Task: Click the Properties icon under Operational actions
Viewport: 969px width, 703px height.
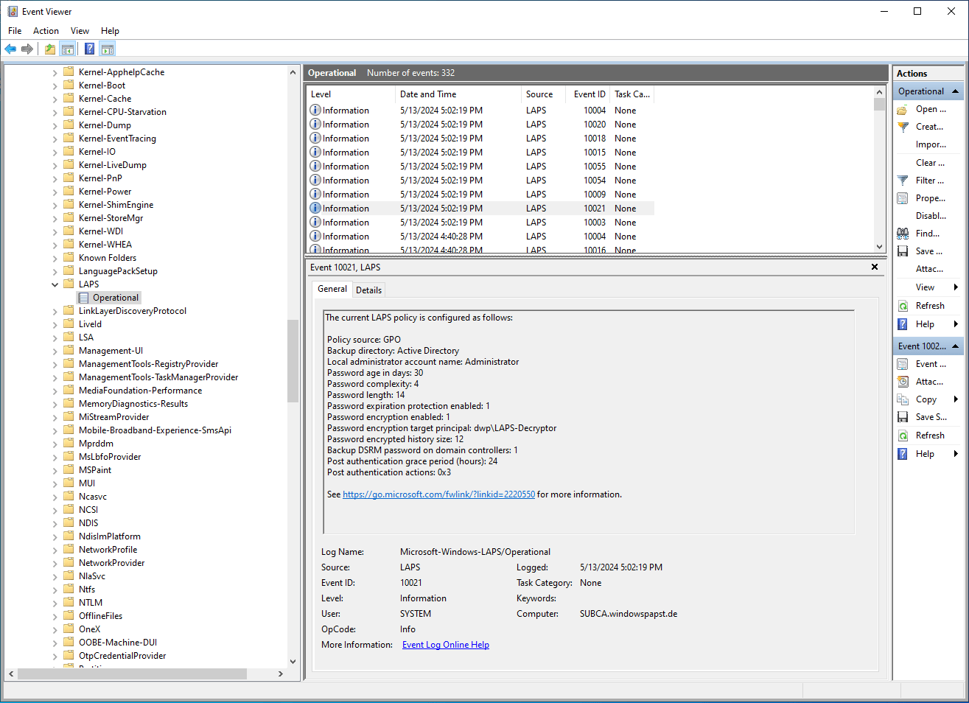Action: point(903,198)
